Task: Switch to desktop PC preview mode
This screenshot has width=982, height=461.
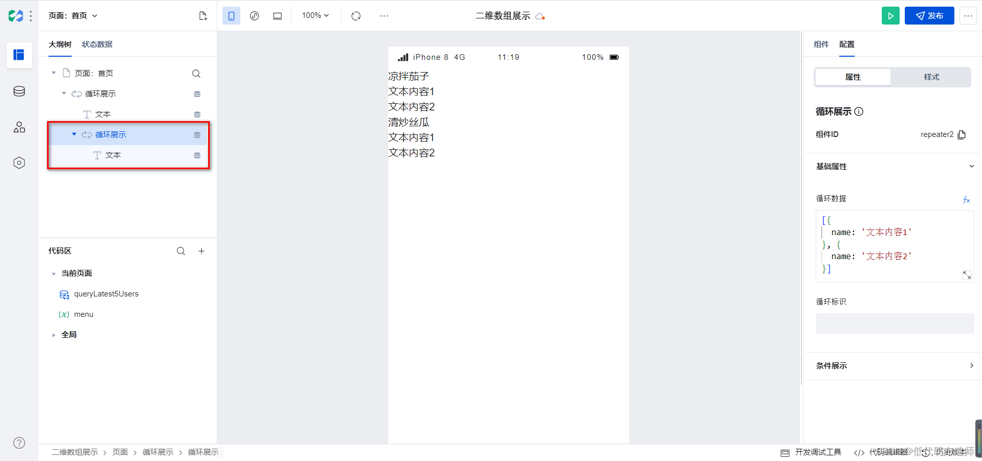Action: [x=277, y=16]
